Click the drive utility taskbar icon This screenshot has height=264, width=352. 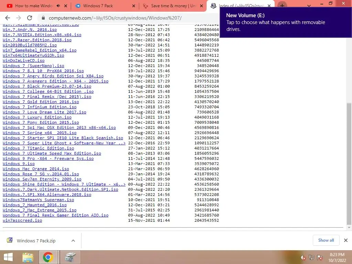[x=70, y=257]
